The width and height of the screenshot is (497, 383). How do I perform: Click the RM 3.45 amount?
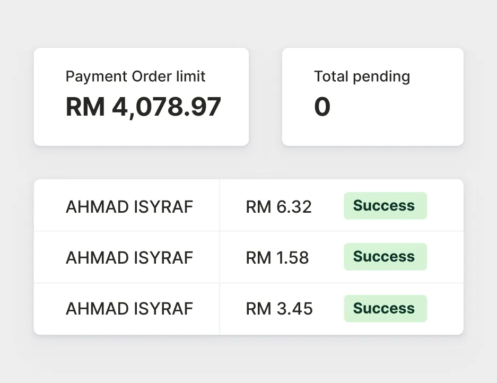click(279, 309)
